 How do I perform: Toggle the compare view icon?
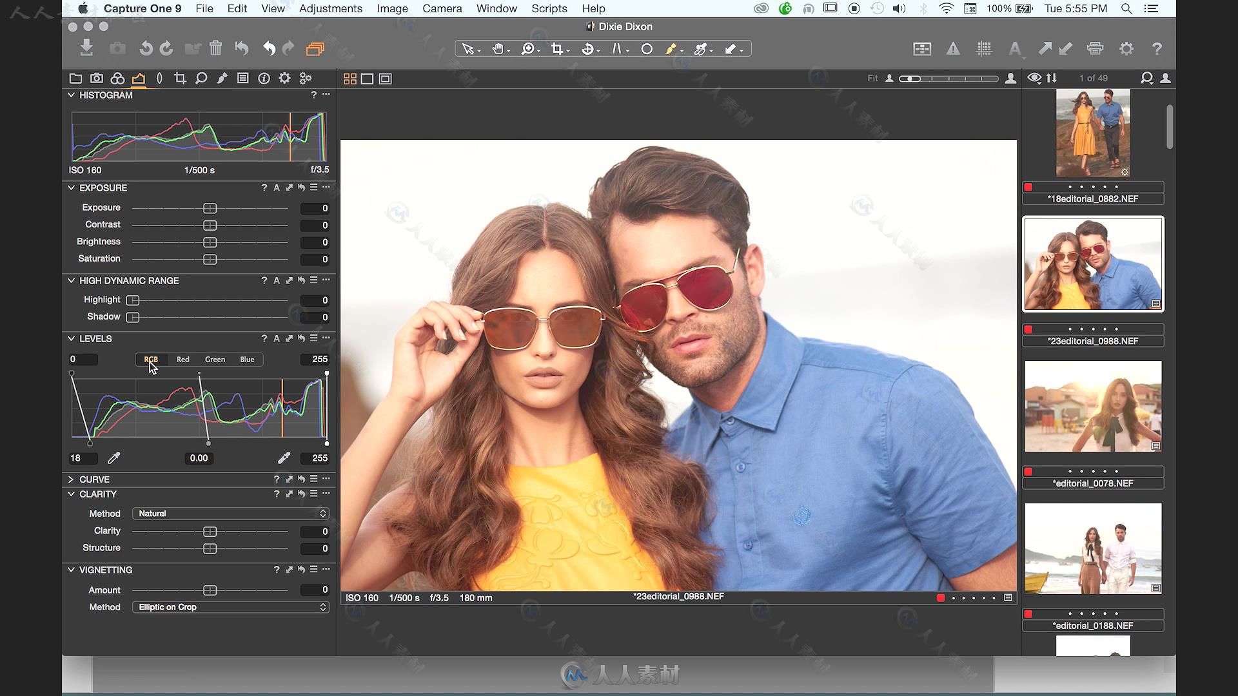coord(385,78)
